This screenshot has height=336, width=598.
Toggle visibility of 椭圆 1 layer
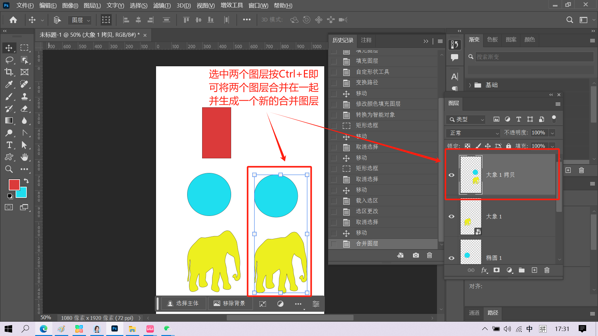point(451,258)
